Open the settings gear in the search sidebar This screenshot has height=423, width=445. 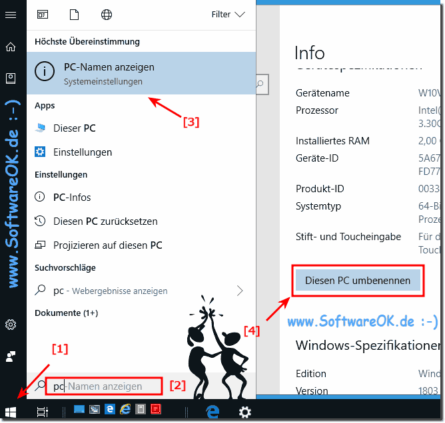click(x=11, y=325)
